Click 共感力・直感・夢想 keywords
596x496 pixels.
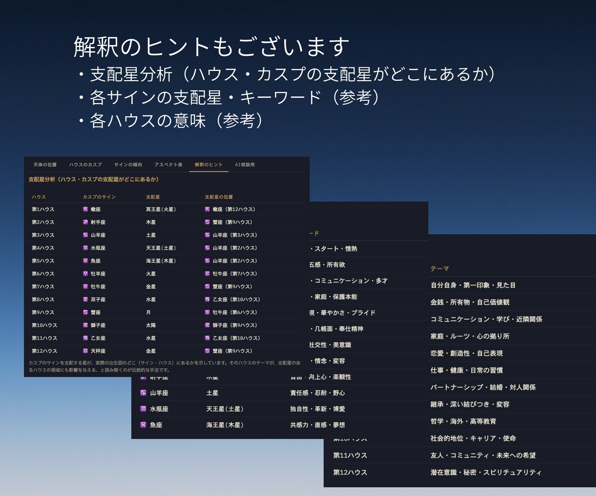(x=318, y=425)
